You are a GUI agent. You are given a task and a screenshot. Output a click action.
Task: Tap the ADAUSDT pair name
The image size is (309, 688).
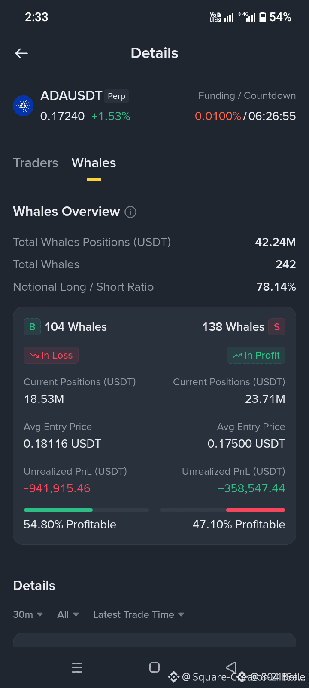click(71, 95)
